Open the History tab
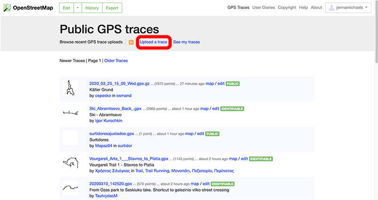The image size is (378, 200). pyautogui.click(x=92, y=8)
